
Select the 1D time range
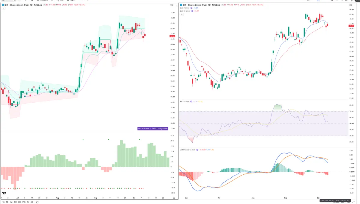point(4,202)
